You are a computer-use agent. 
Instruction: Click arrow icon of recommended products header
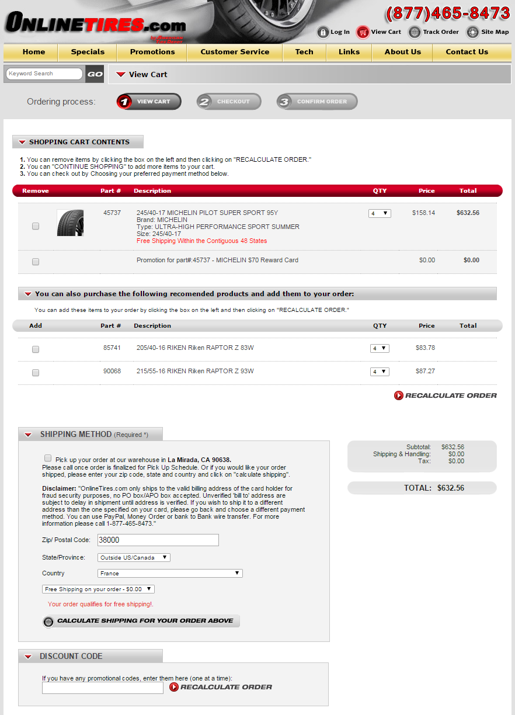(27, 294)
